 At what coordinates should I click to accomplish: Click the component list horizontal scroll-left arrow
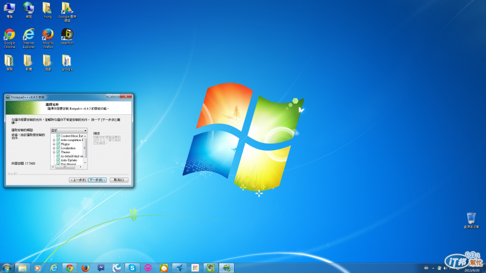pos(53,167)
